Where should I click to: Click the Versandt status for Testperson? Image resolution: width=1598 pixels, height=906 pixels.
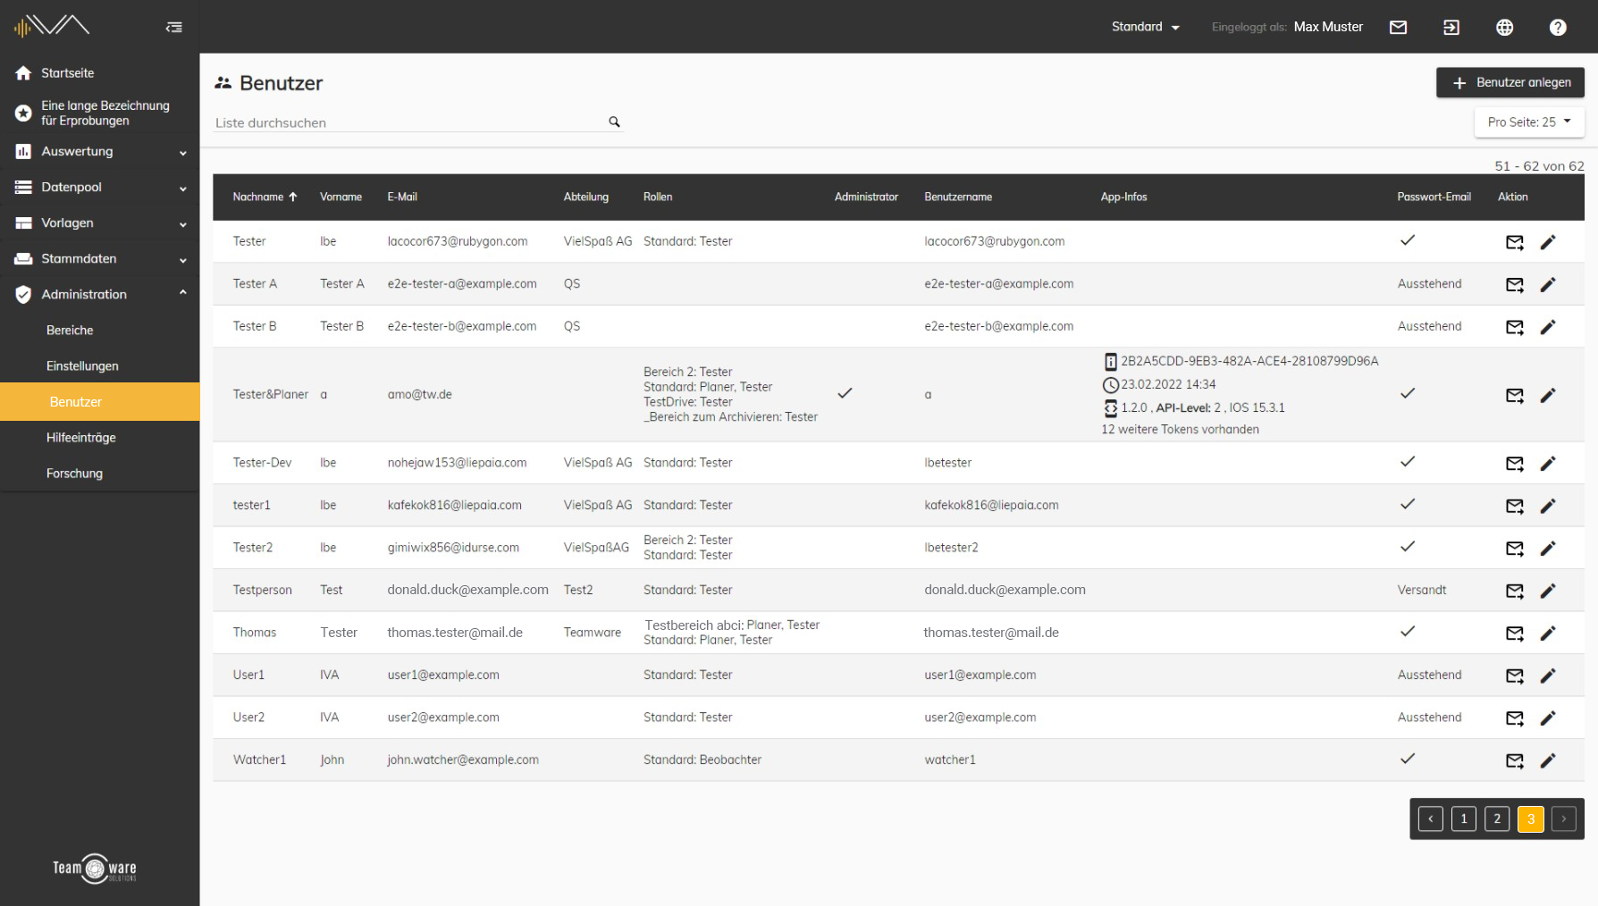pos(1422,591)
